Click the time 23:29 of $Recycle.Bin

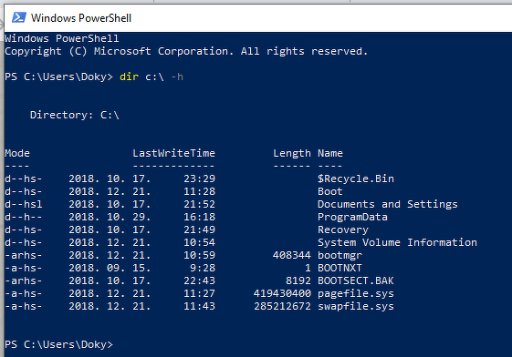click(200, 178)
